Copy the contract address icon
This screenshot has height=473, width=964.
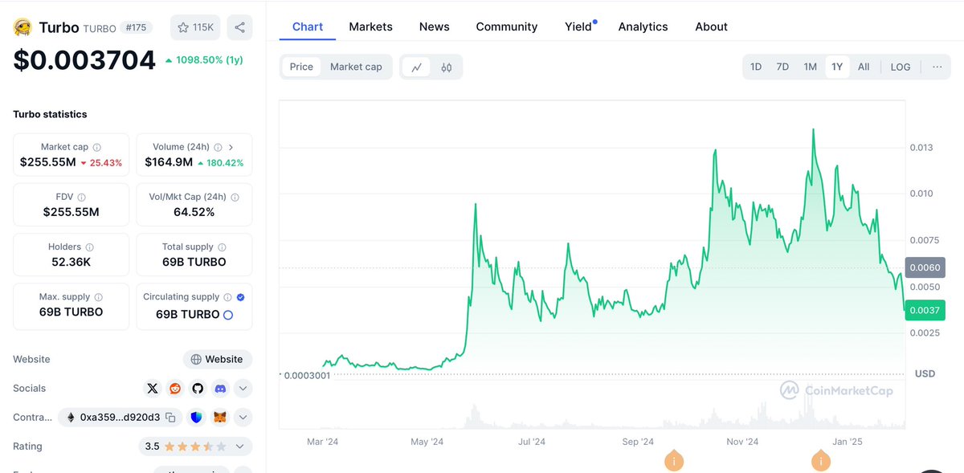tap(170, 418)
